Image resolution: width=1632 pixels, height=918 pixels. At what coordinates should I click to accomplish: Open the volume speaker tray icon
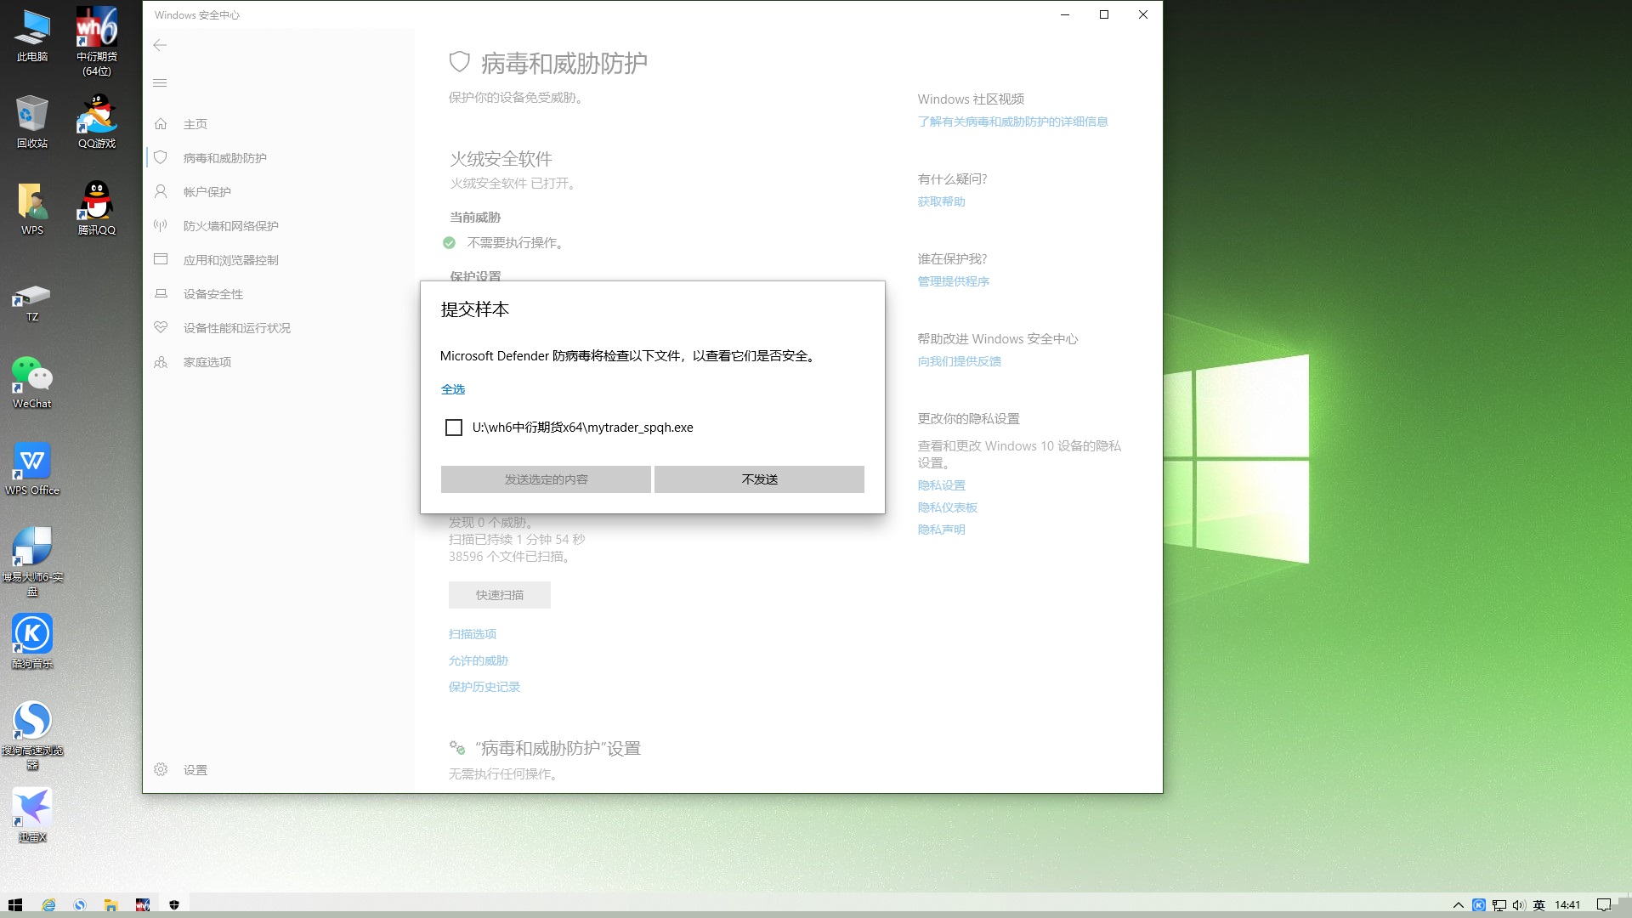(x=1519, y=905)
